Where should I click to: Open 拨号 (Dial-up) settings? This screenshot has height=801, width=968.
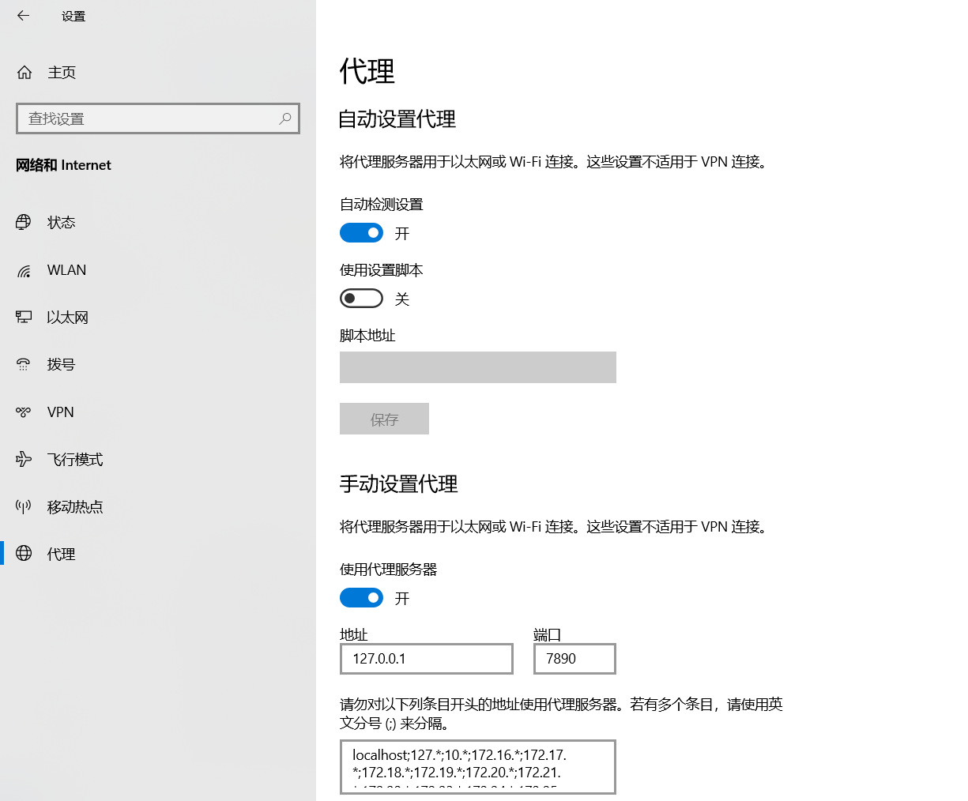[24, 364]
